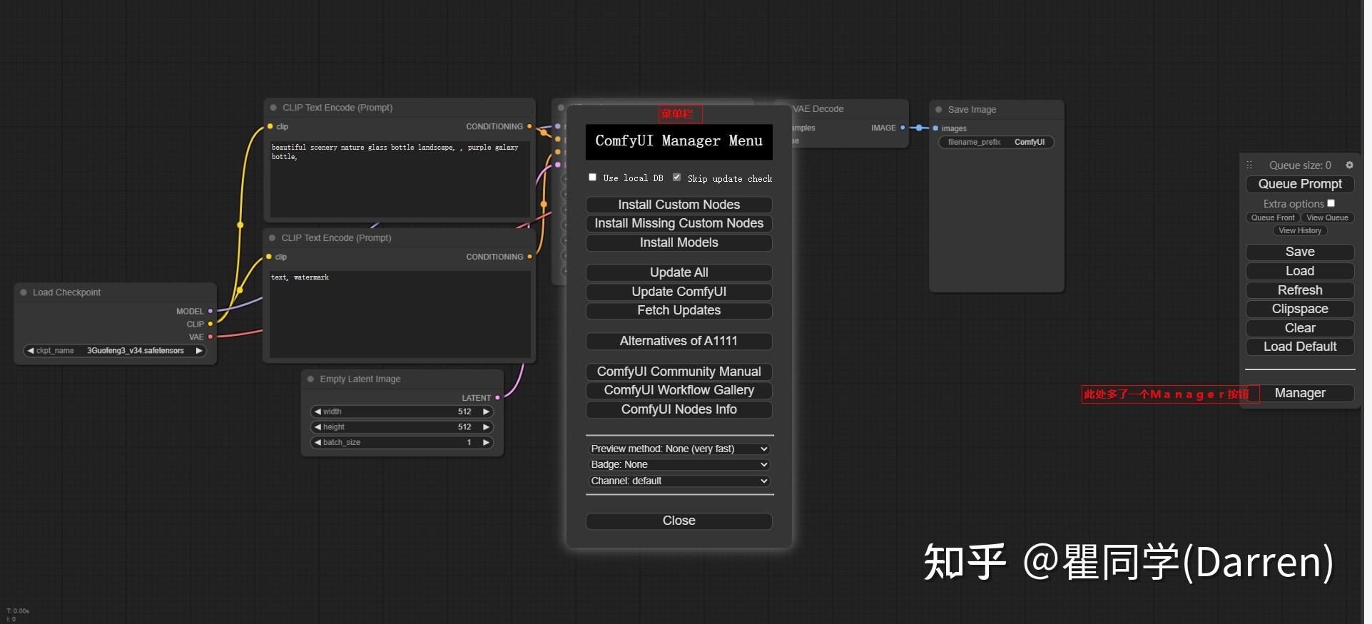Click the View History button
This screenshot has width=1372, height=624.
[x=1300, y=230]
